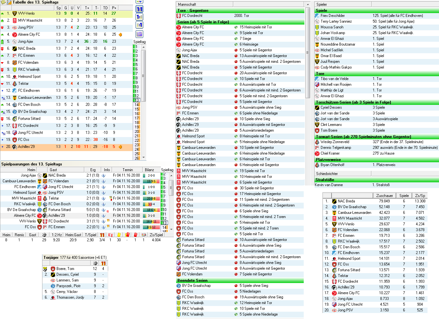The image size is (439, 320).
Task: Click the penalty '11' header in the matchday statistics bar
Action: (x=102, y=235)
